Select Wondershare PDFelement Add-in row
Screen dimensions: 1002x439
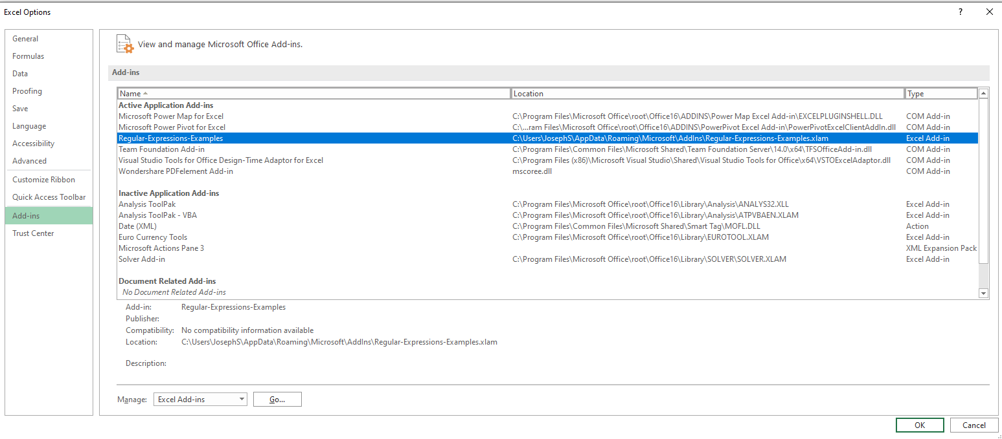click(547, 171)
